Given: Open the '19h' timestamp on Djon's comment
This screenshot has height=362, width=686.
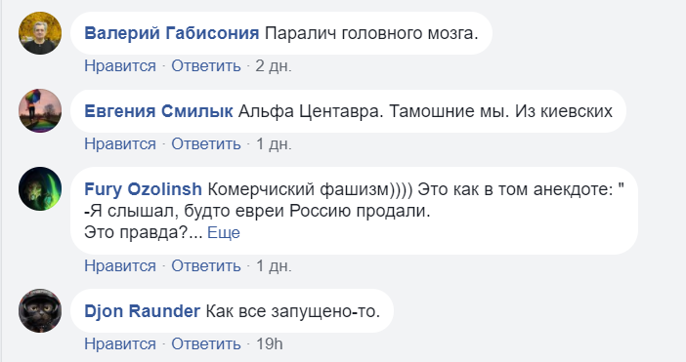Looking at the screenshot, I should pos(270,343).
